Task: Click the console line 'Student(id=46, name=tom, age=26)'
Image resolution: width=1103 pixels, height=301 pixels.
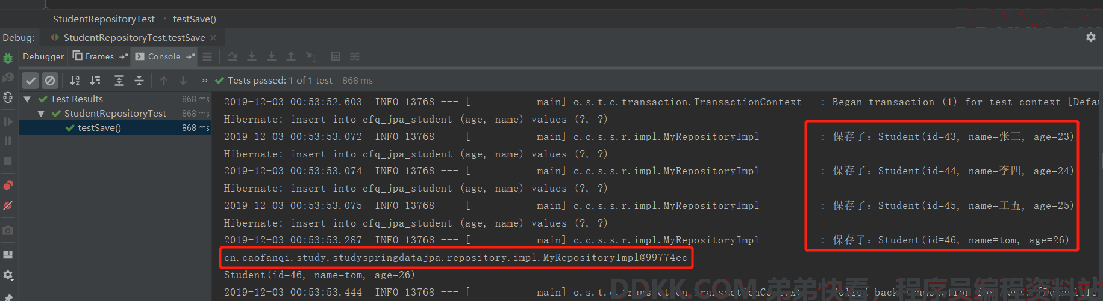Action: tap(319, 275)
